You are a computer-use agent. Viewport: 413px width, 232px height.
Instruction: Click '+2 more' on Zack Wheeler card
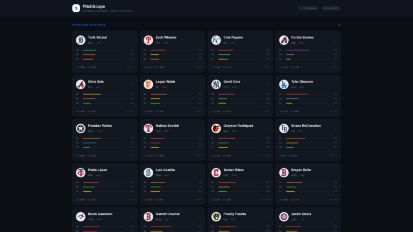(198, 67)
